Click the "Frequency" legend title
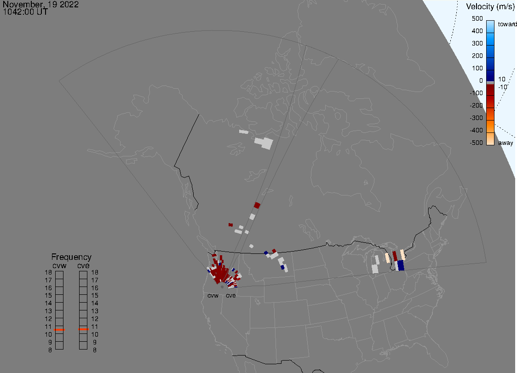 [71, 257]
